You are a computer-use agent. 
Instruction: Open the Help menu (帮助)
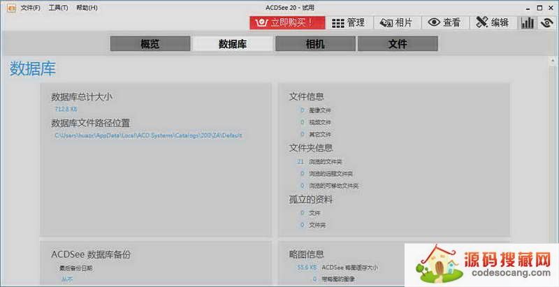pos(87,8)
